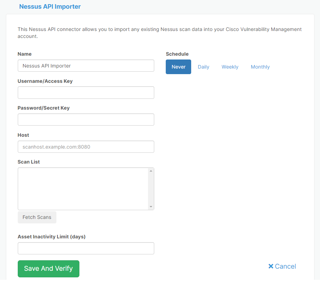Focus the Username/Access Key field
This screenshot has height=285, width=320.
[86, 93]
